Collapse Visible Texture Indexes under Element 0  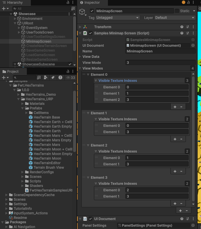point(96,81)
